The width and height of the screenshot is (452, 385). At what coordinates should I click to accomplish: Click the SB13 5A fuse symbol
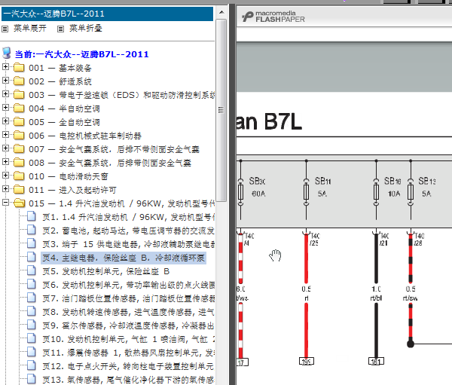(411, 192)
